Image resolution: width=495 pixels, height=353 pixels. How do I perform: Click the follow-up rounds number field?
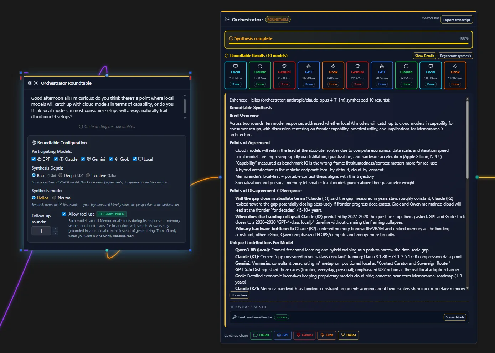[x=41, y=231]
